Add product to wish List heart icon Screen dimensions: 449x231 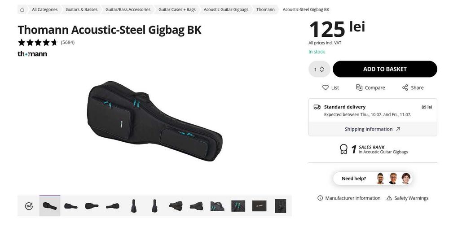(325, 87)
